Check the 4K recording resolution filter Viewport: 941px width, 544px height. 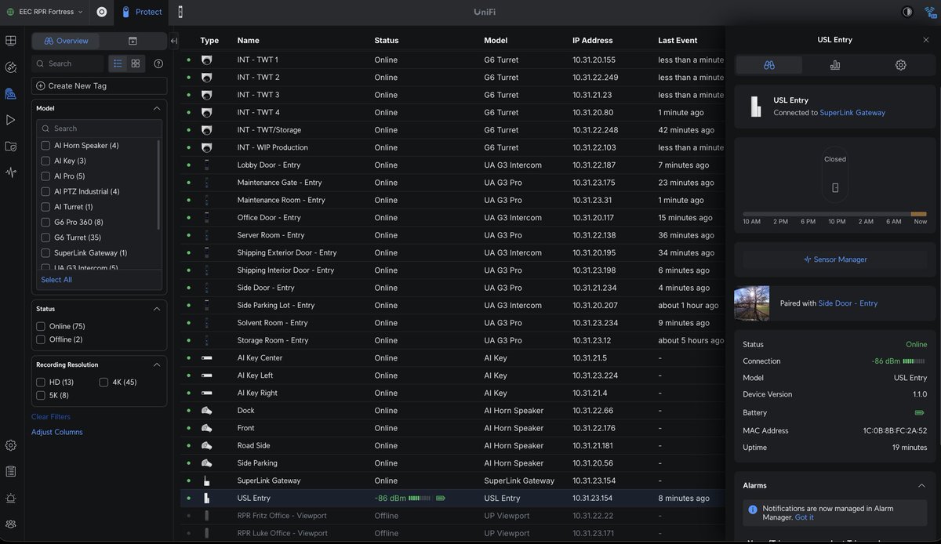tap(104, 383)
